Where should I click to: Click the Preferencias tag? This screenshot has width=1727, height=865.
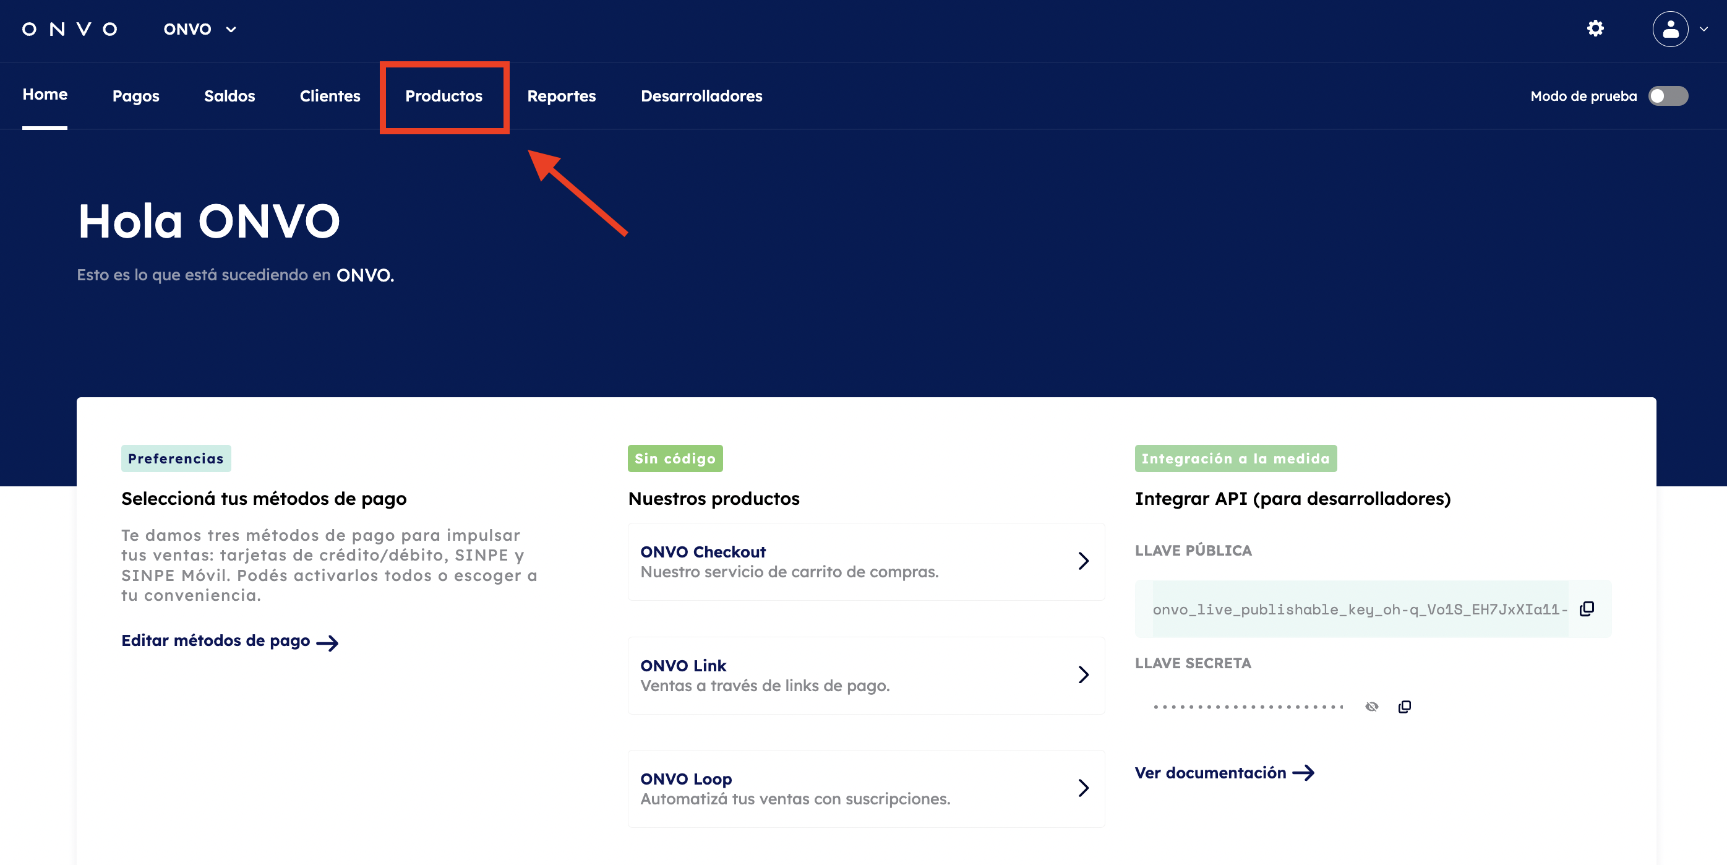point(176,458)
